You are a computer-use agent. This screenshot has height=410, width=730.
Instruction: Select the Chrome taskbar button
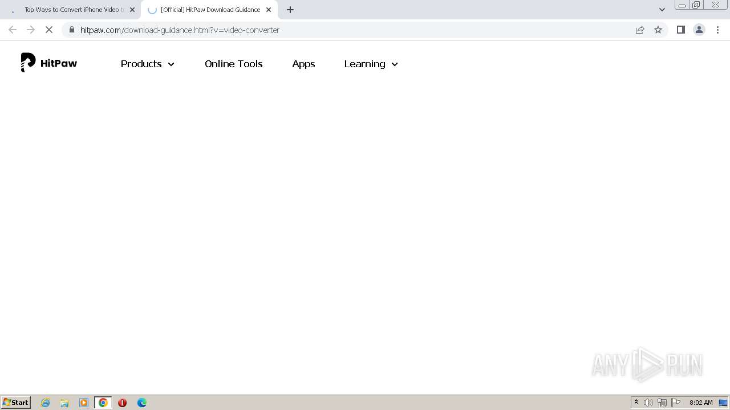click(x=103, y=403)
